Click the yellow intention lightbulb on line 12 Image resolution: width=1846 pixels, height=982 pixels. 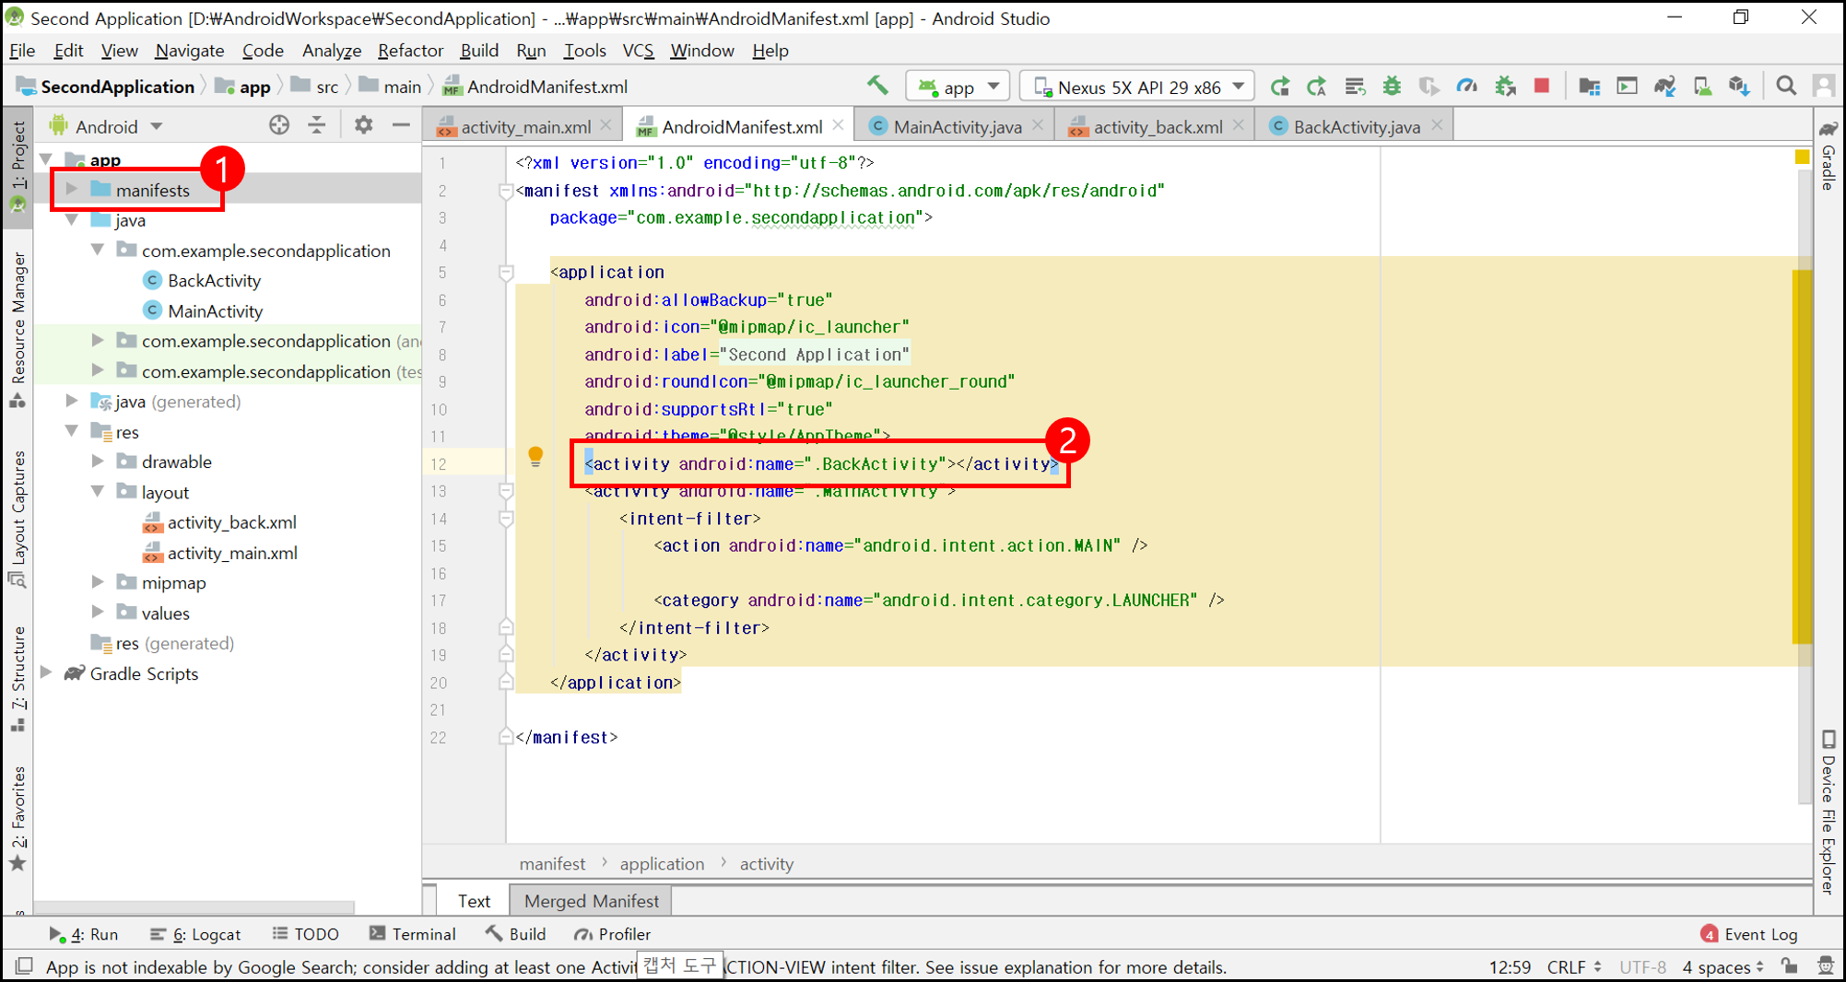[535, 457]
